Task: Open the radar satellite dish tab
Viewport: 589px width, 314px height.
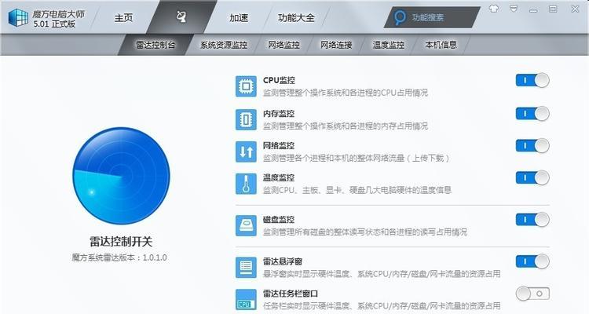Action: click(181, 16)
